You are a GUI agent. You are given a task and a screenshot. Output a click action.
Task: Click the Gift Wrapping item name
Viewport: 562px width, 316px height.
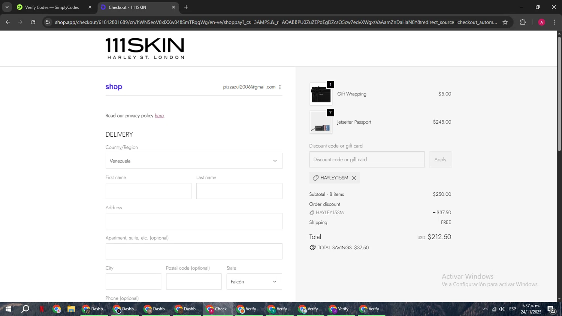[352, 94]
